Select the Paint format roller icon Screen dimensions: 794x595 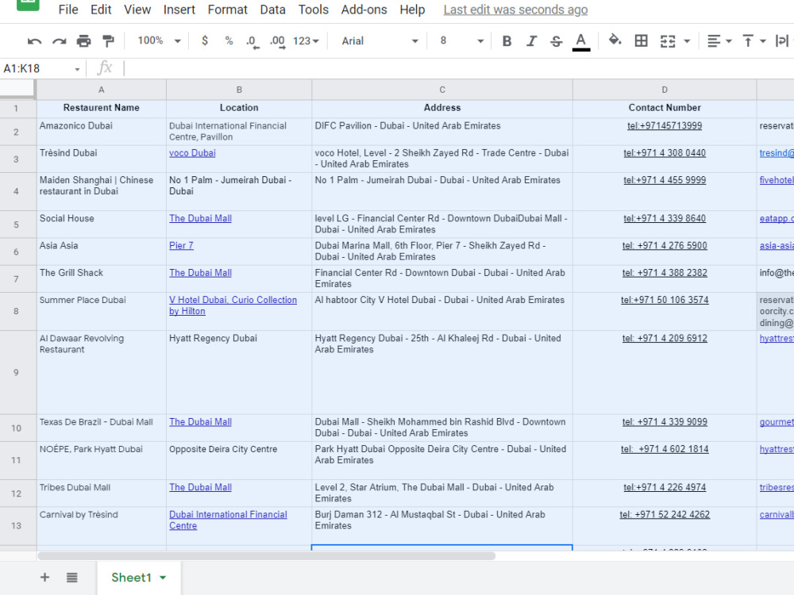click(x=108, y=41)
